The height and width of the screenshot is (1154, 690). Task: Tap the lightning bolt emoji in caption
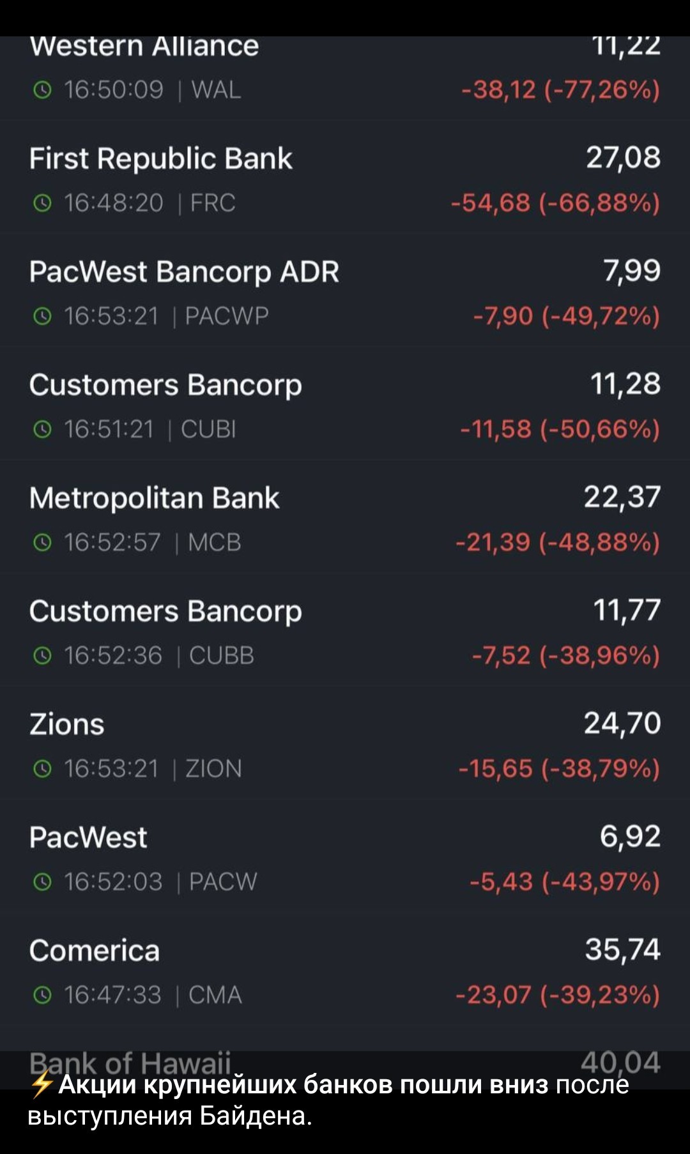(42, 1084)
